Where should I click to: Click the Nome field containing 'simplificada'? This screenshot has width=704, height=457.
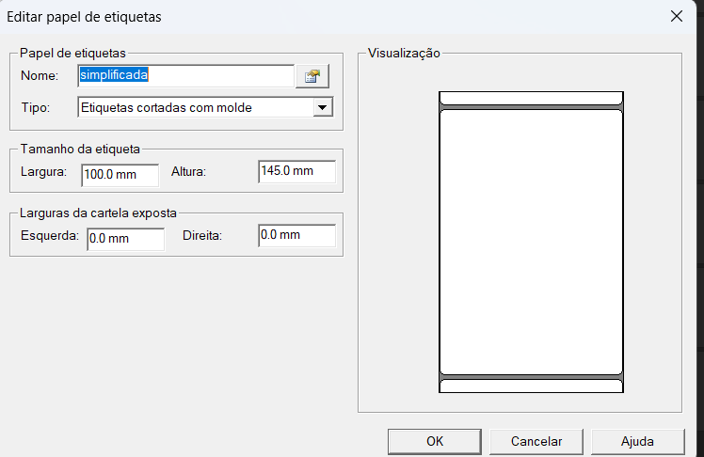pos(185,75)
